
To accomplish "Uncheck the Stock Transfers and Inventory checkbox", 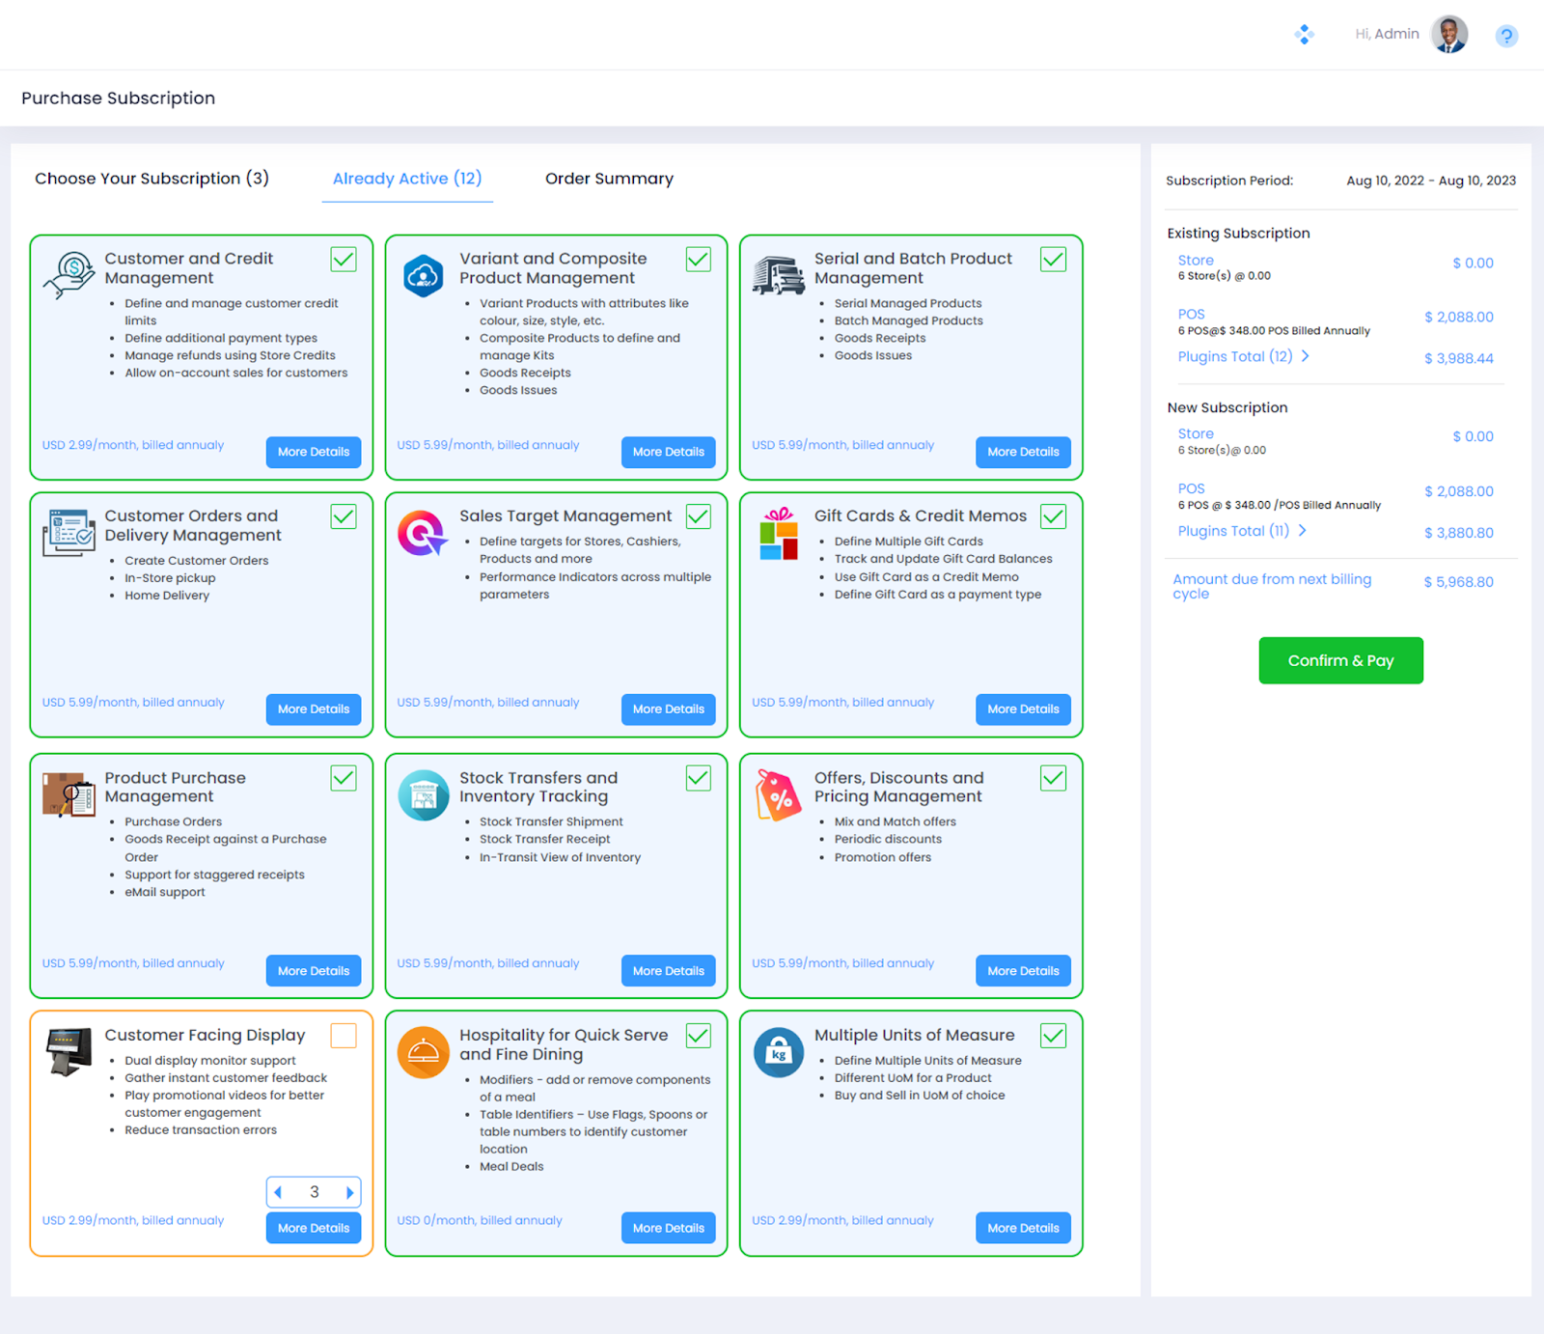I will click(699, 778).
